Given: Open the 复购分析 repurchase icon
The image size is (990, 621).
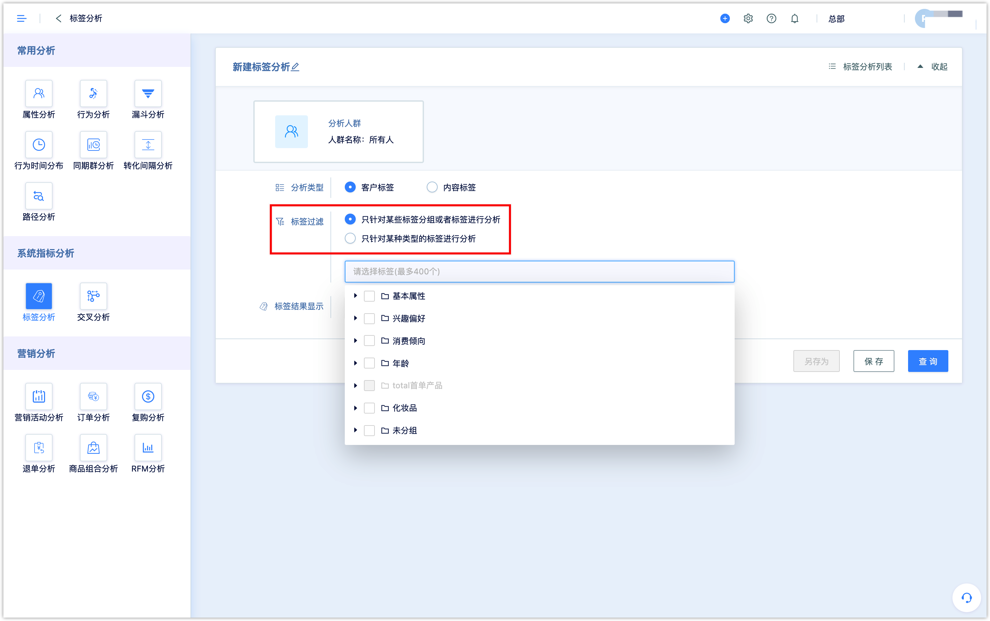Looking at the screenshot, I should pos(148,397).
